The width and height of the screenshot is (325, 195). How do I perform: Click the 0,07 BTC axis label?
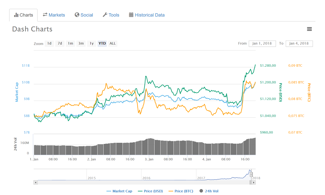295,132
